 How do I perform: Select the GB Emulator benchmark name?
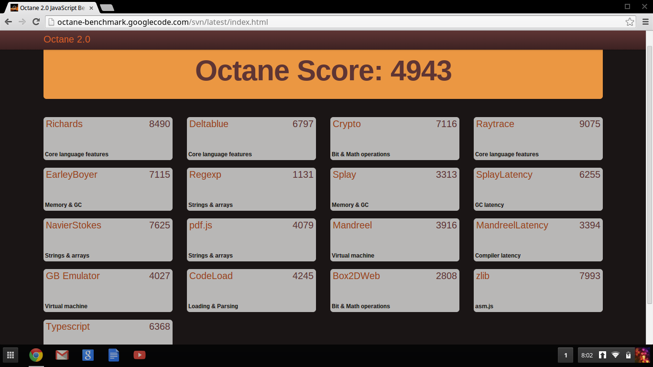click(73, 276)
